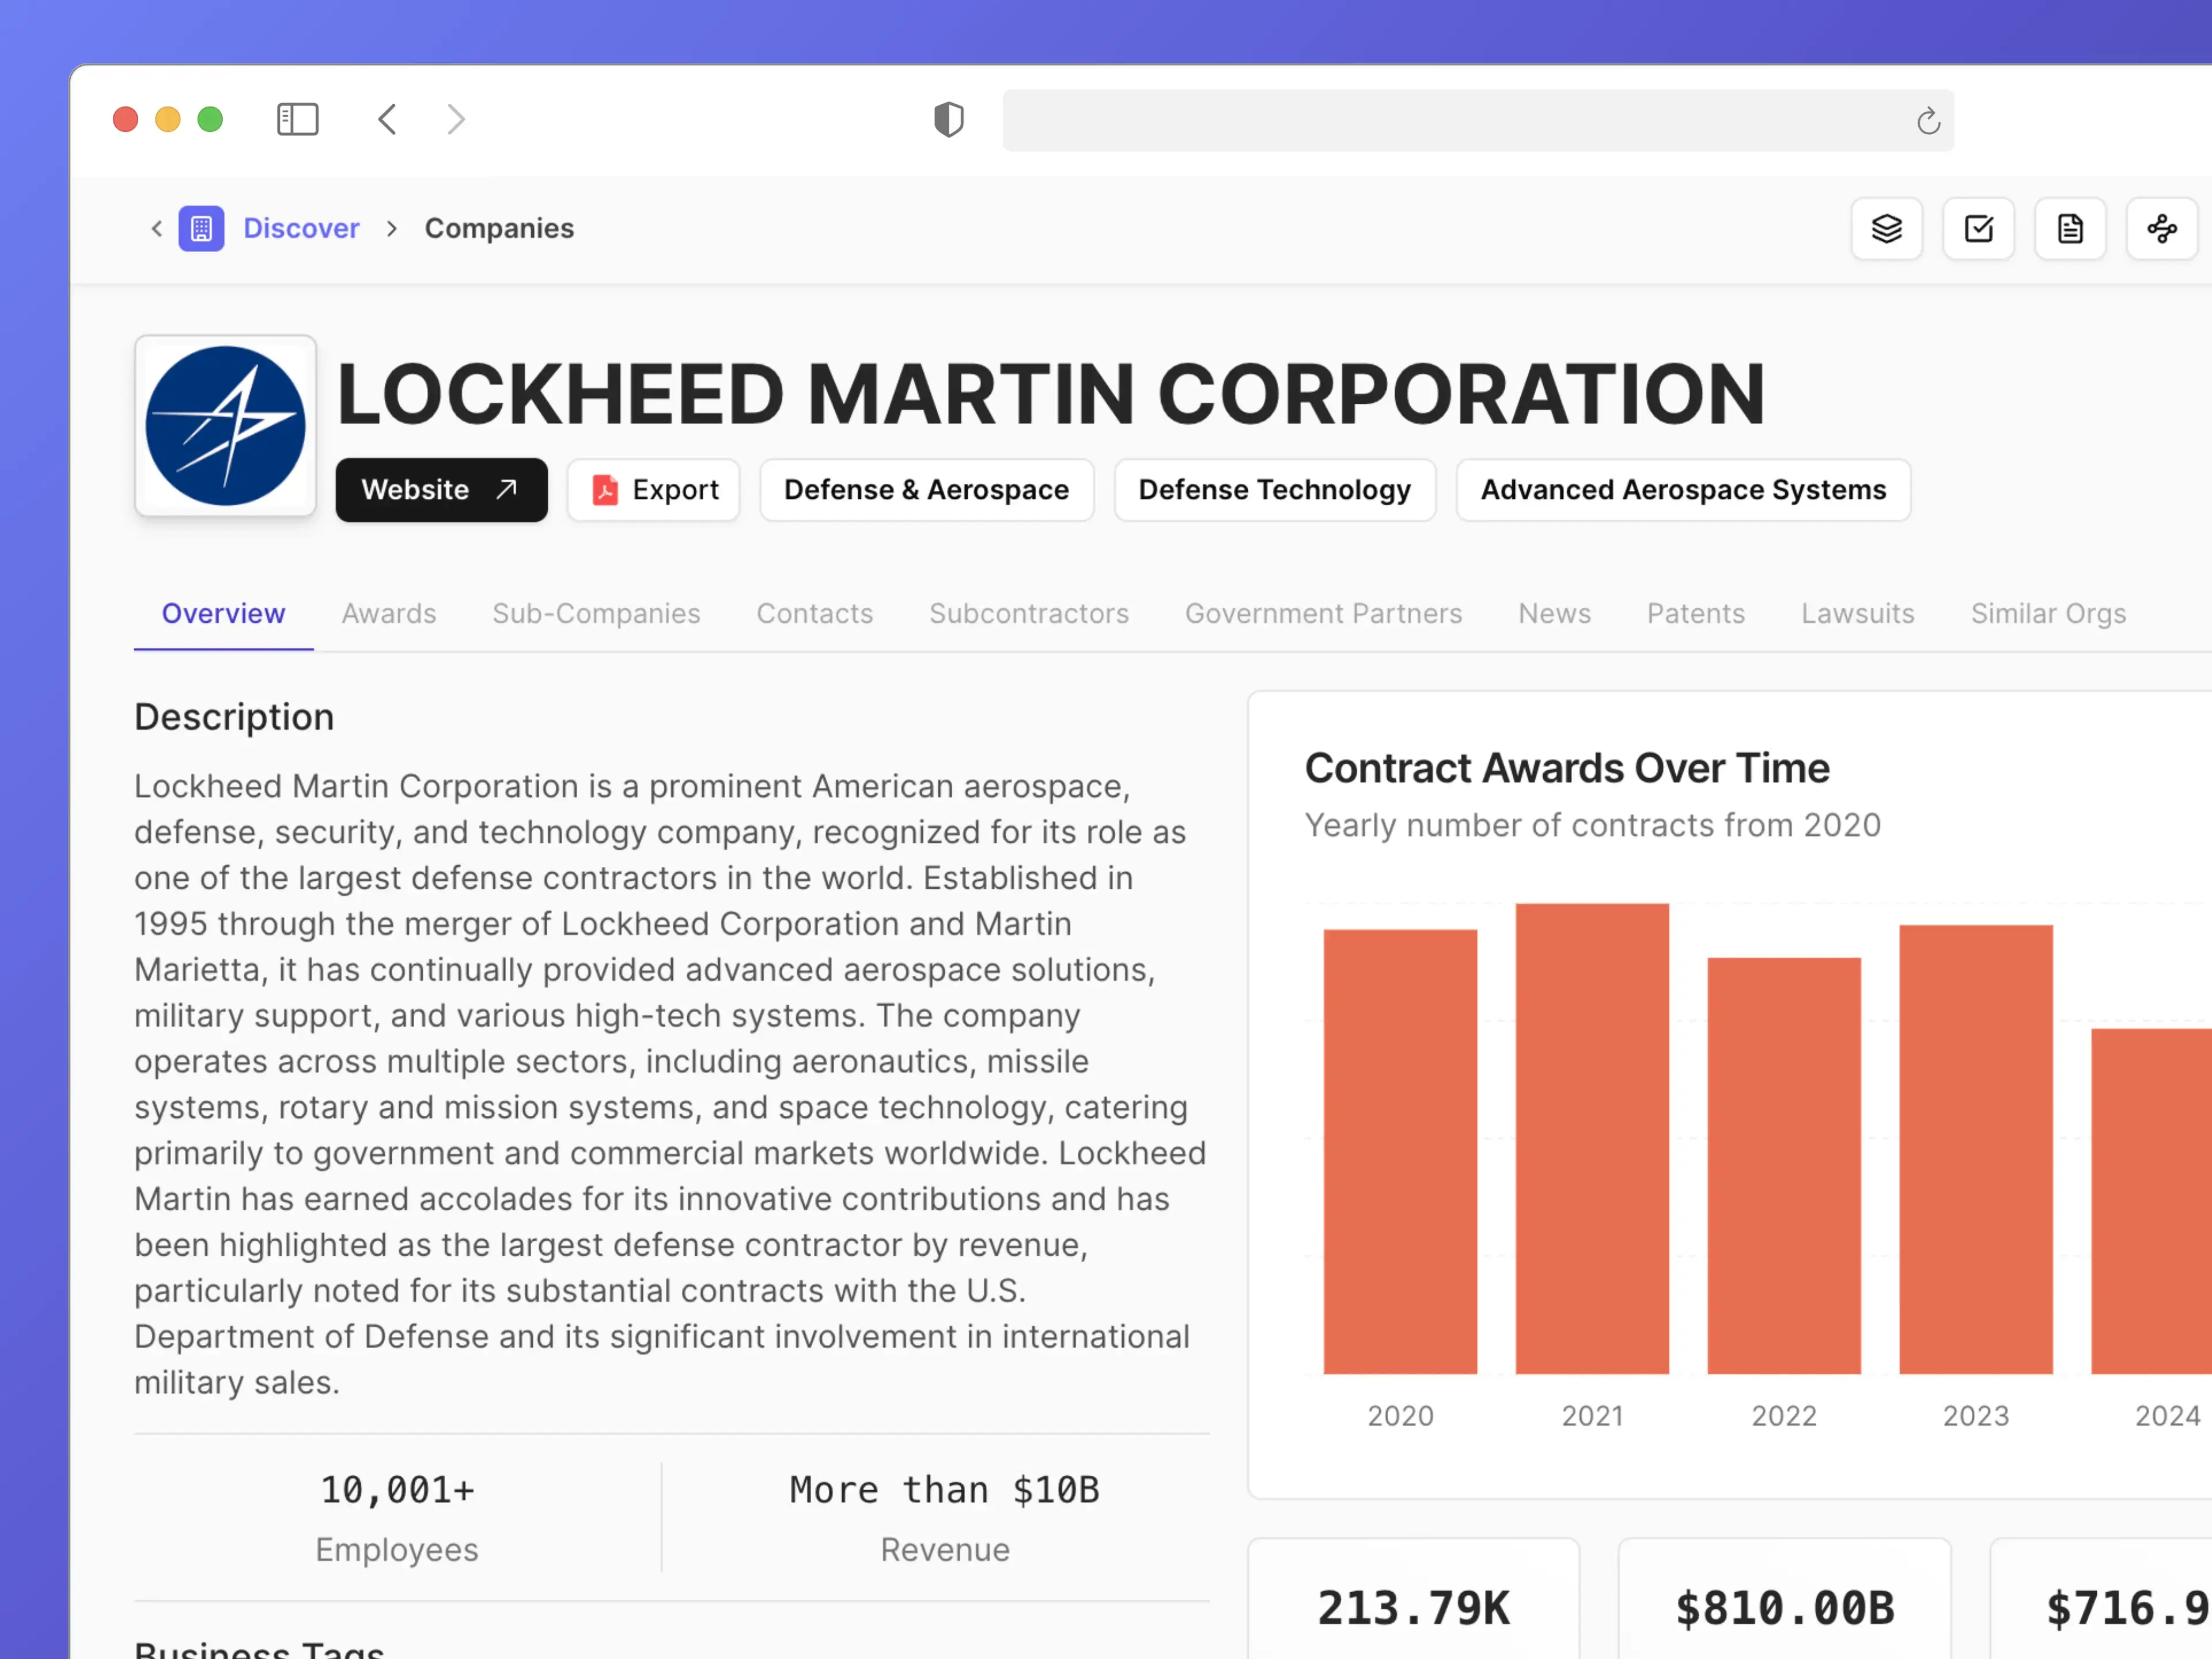Open the tasks checklist icon top right
Image resolution: width=2212 pixels, height=1659 pixels.
click(x=1978, y=228)
